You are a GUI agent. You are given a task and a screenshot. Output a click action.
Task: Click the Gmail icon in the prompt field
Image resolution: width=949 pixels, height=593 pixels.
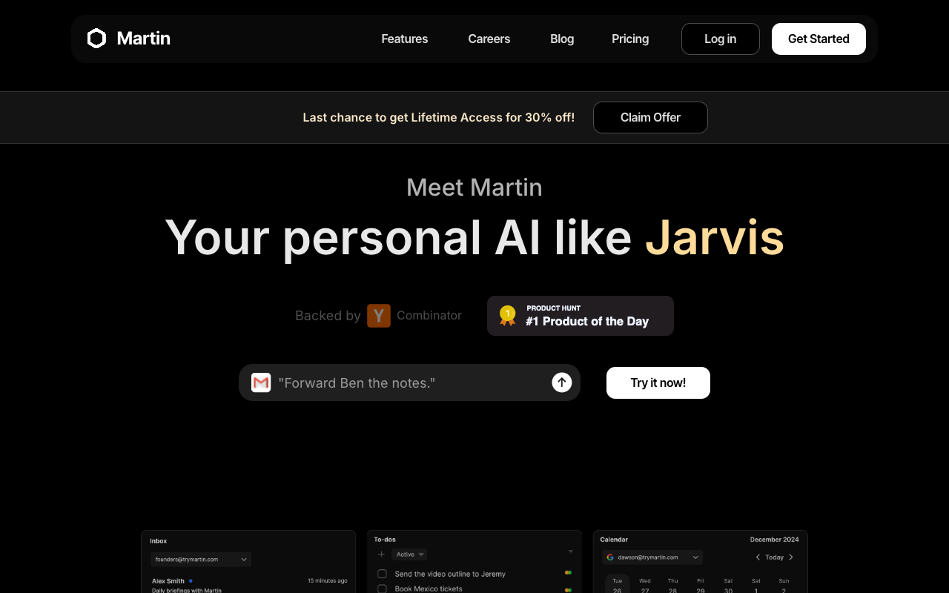click(261, 382)
